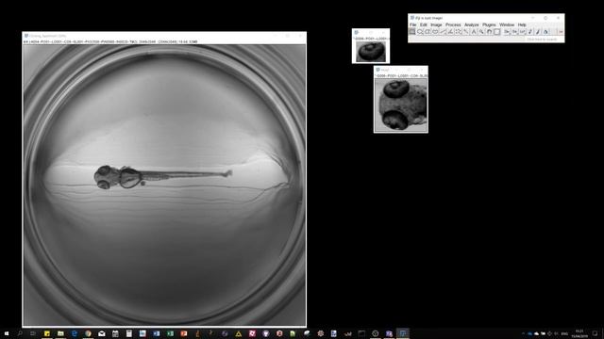
Task: Select the Rectangle selection tool in Fiji
Action: click(412, 32)
